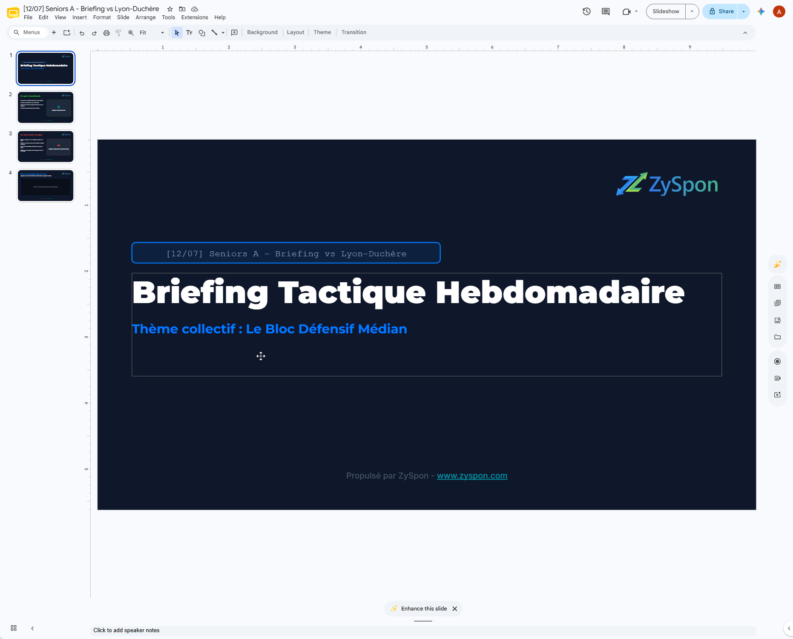Select the Seniors A briefing subtitle box
Screen dimensions: 793x639
[286, 253]
